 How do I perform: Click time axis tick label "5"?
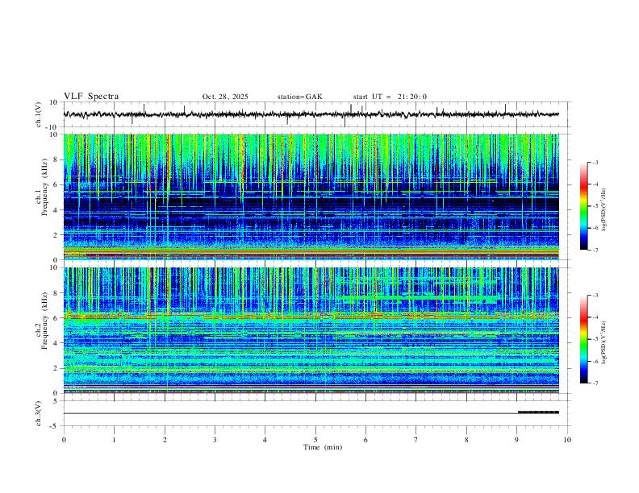click(315, 440)
